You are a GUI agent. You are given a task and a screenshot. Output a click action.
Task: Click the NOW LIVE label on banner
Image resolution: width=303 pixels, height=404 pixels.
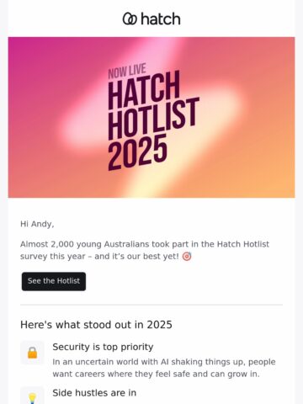(x=127, y=72)
